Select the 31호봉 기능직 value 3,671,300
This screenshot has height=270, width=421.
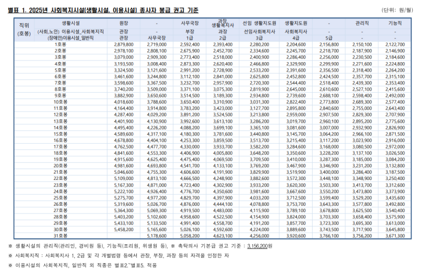(395, 236)
